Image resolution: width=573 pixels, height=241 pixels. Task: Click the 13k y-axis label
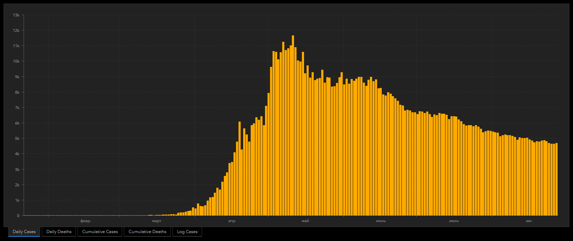point(16,15)
